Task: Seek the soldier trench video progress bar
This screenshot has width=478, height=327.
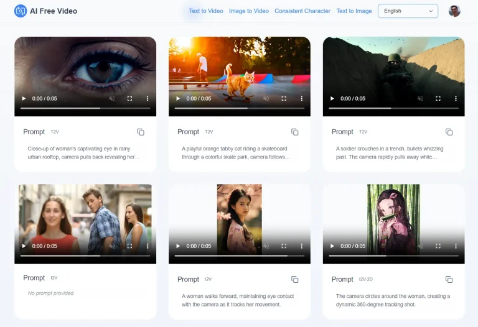Action: click(394, 108)
